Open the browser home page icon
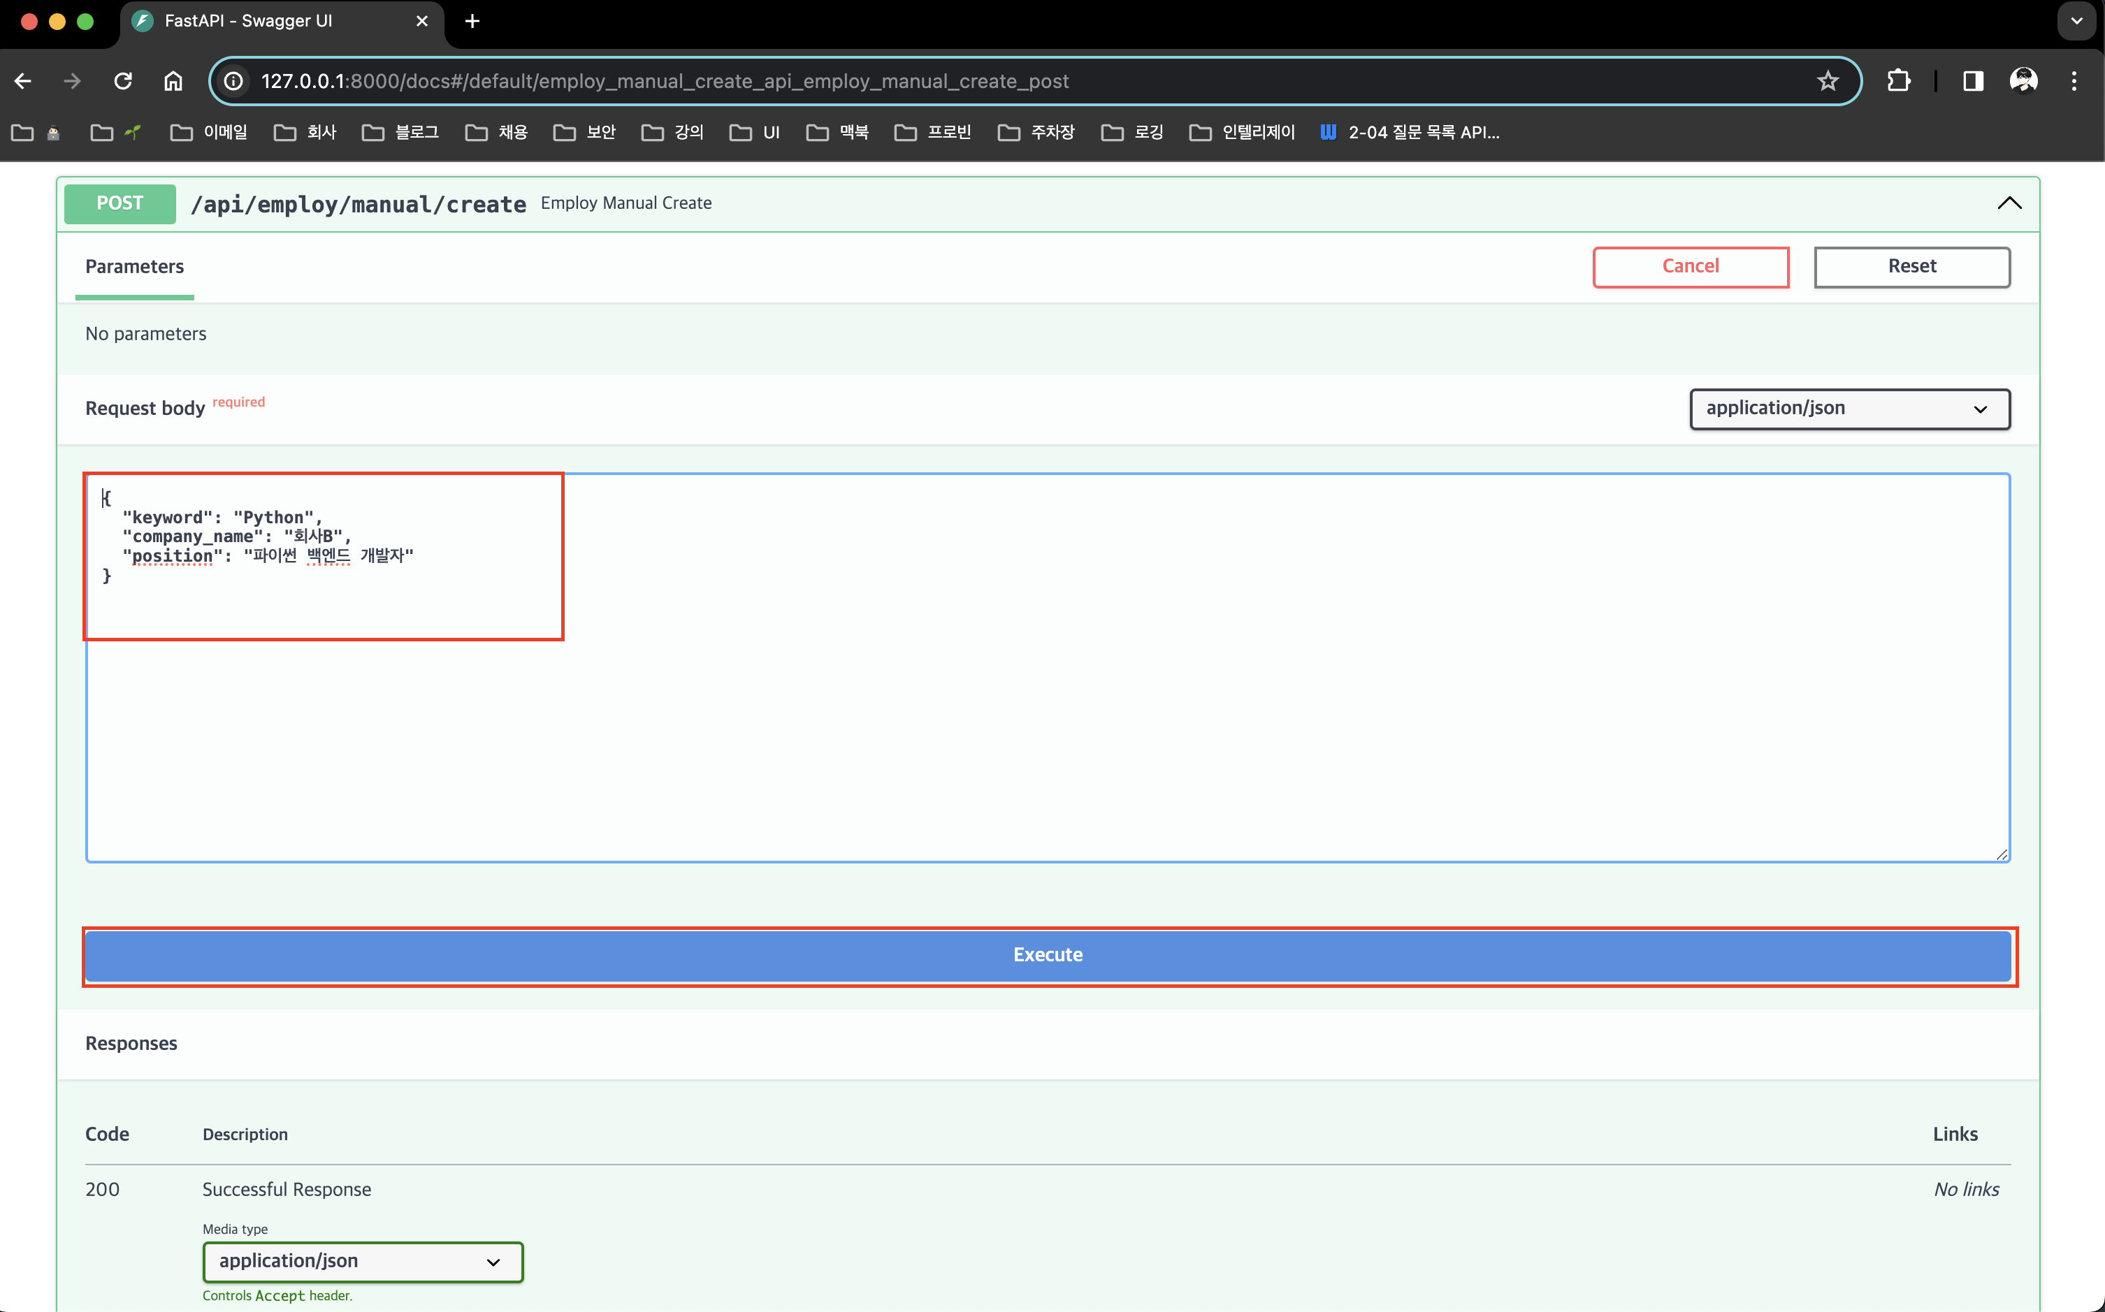2105x1312 pixels. point(173,81)
